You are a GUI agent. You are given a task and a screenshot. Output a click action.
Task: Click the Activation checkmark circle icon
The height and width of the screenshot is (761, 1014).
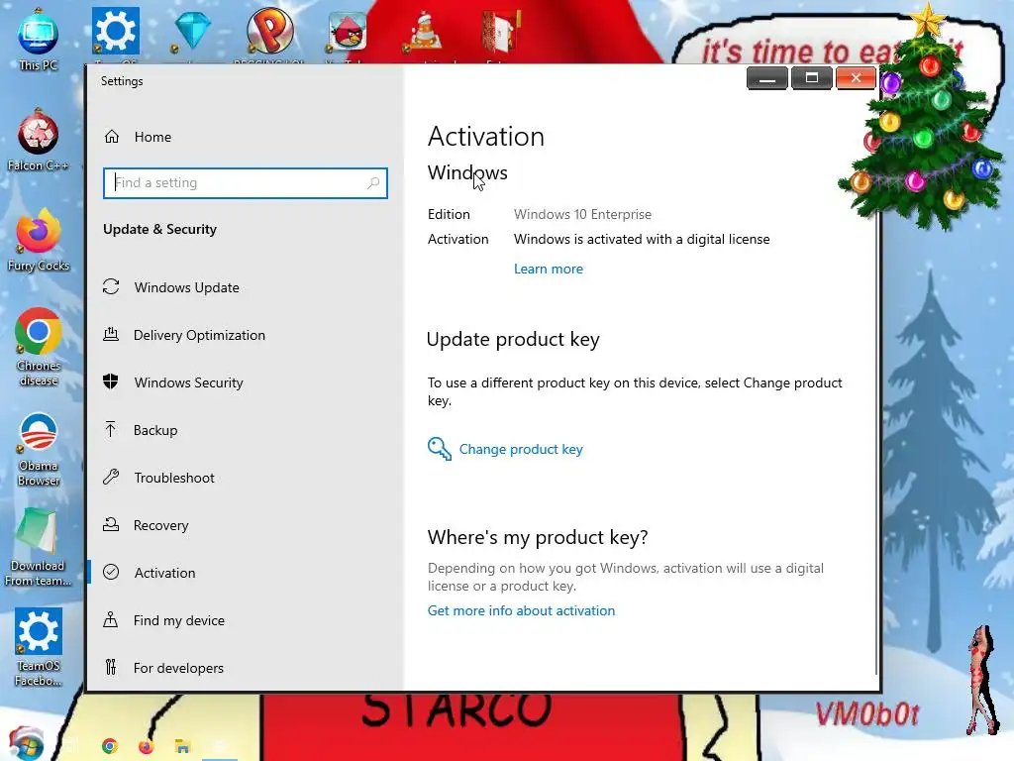coord(111,572)
